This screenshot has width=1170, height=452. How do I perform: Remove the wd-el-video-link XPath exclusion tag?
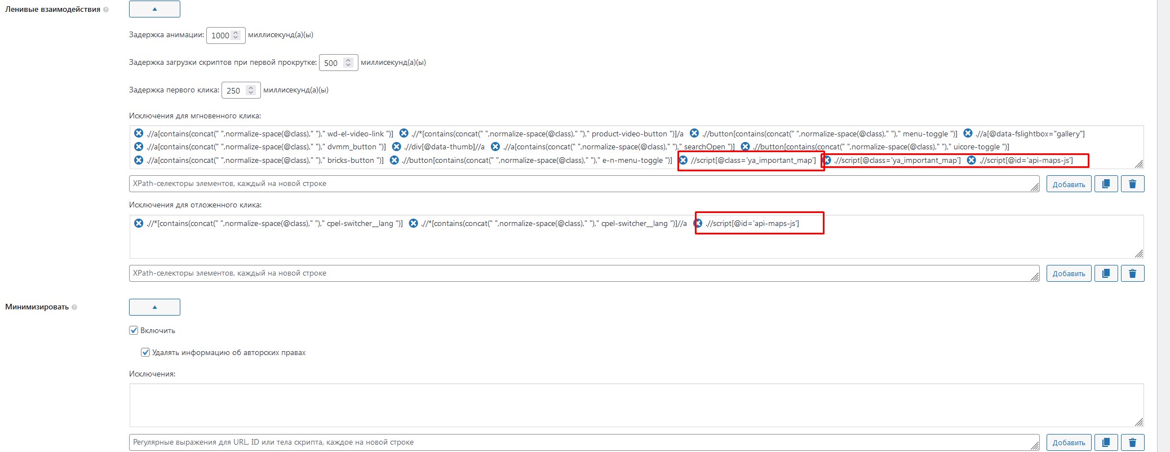click(139, 134)
